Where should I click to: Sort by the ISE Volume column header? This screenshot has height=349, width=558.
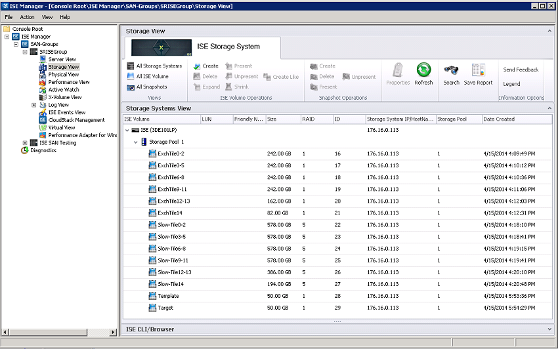(161, 119)
